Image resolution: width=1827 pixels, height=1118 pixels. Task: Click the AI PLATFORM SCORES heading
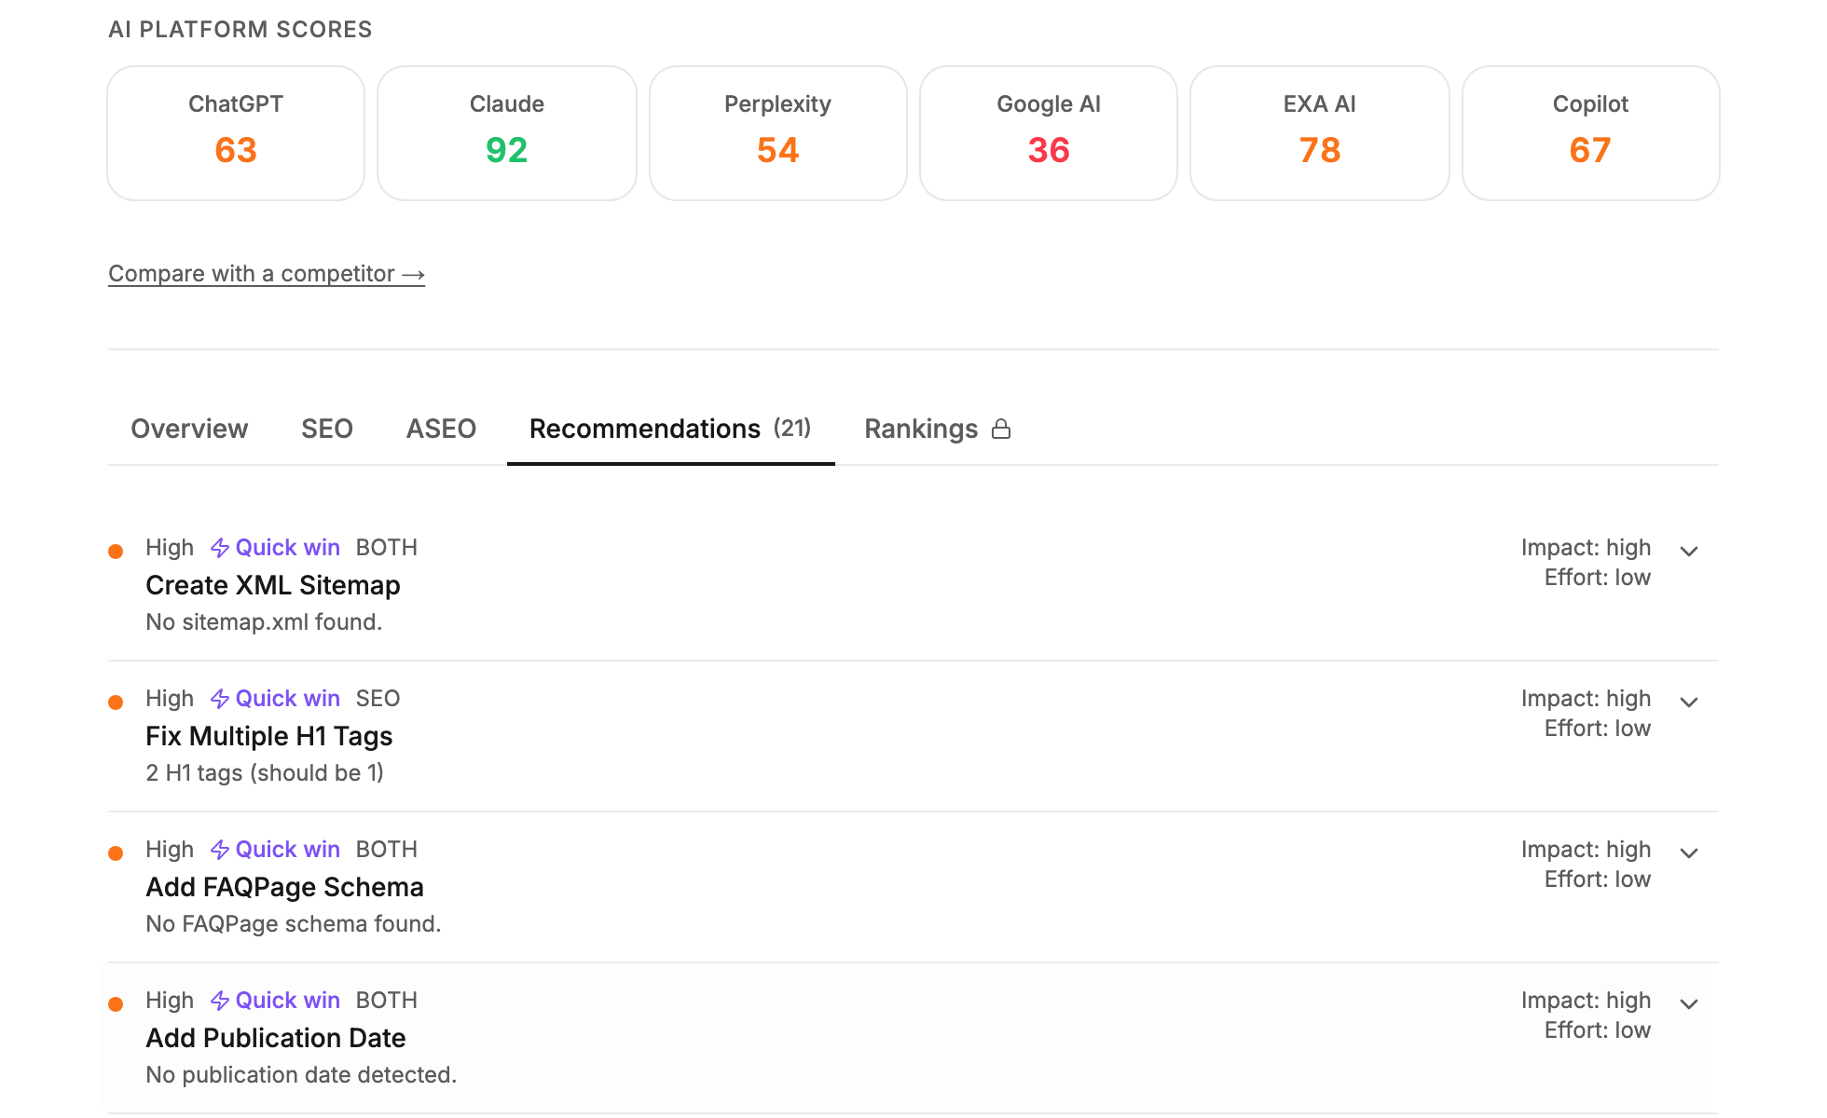[240, 30]
